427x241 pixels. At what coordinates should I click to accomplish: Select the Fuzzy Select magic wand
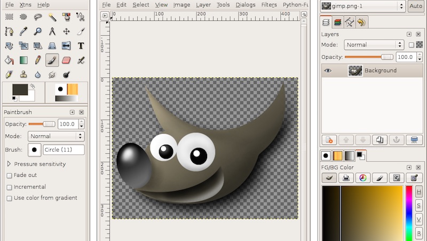pyautogui.click(x=52, y=17)
